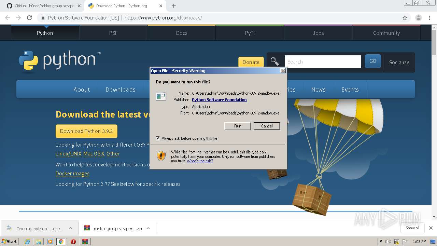
Task: Open the Docs top navigation tab
Action: [182, 33]
